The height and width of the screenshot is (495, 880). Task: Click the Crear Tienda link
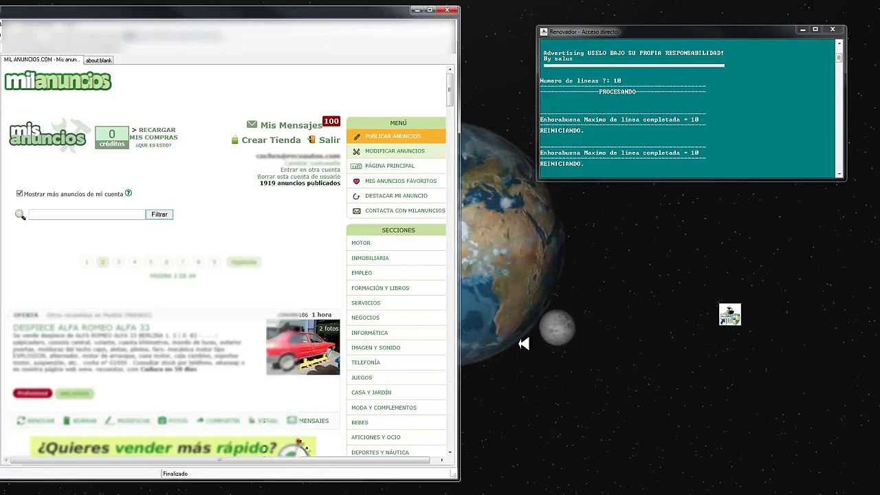pos(272,140)
